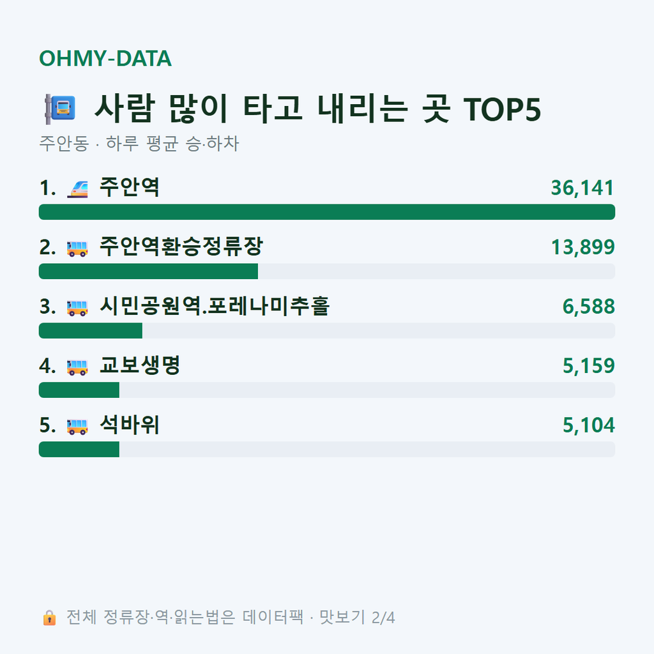Click the OHMY-DATA brand logo text
The image size is (654, 654).
[105, 58]
